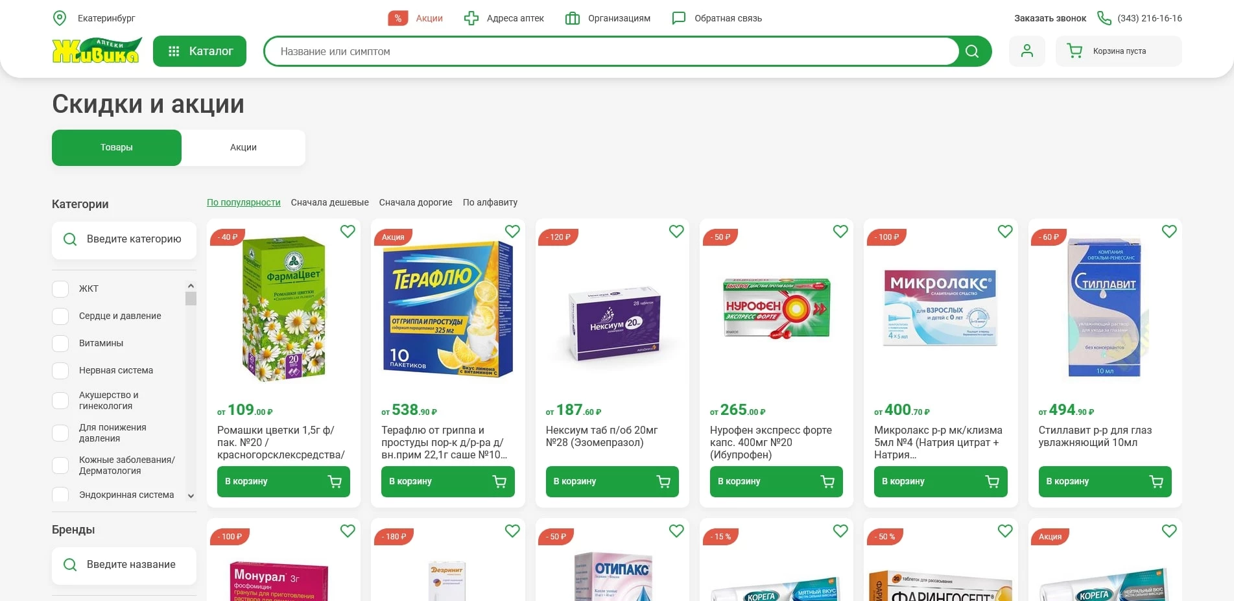Click the location pin next to Екатеринбург
The image size is (1234, 601).
coord(60,18)
